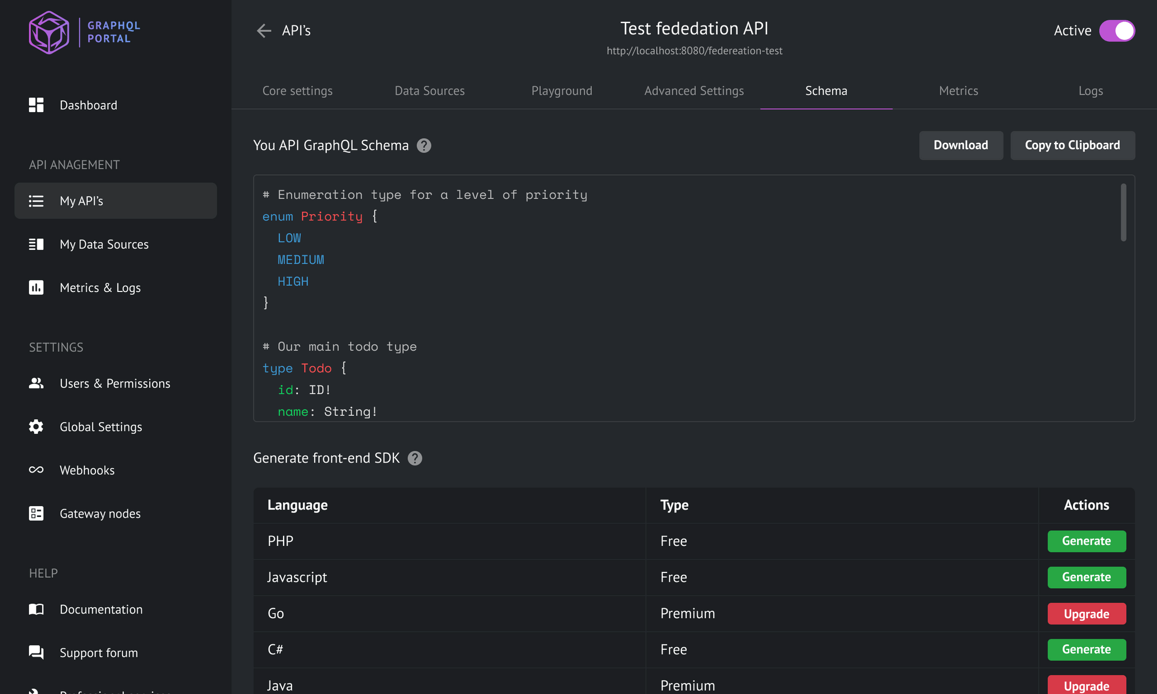Open help tooltip for Generate front-end SDK
This screenshot has height=694, width=1157.
click(414, 458)
